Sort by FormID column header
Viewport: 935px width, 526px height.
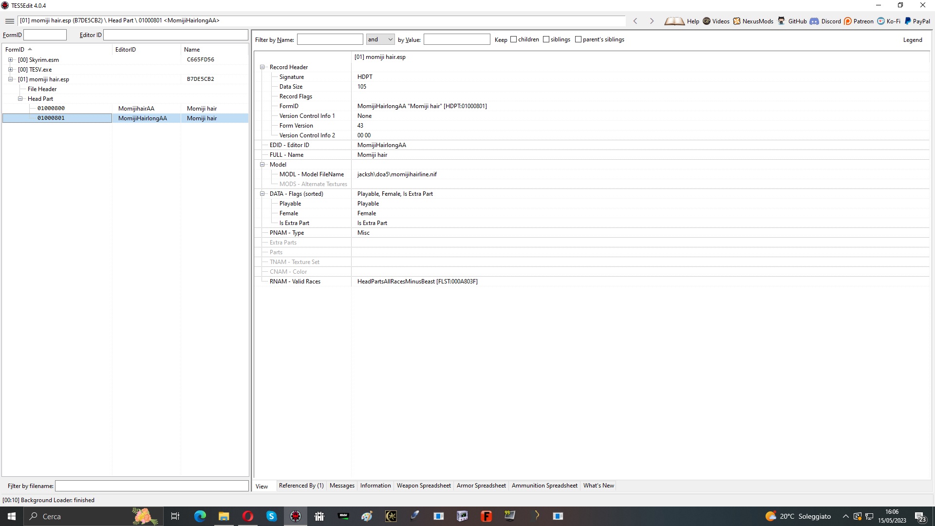pos(57,49)
